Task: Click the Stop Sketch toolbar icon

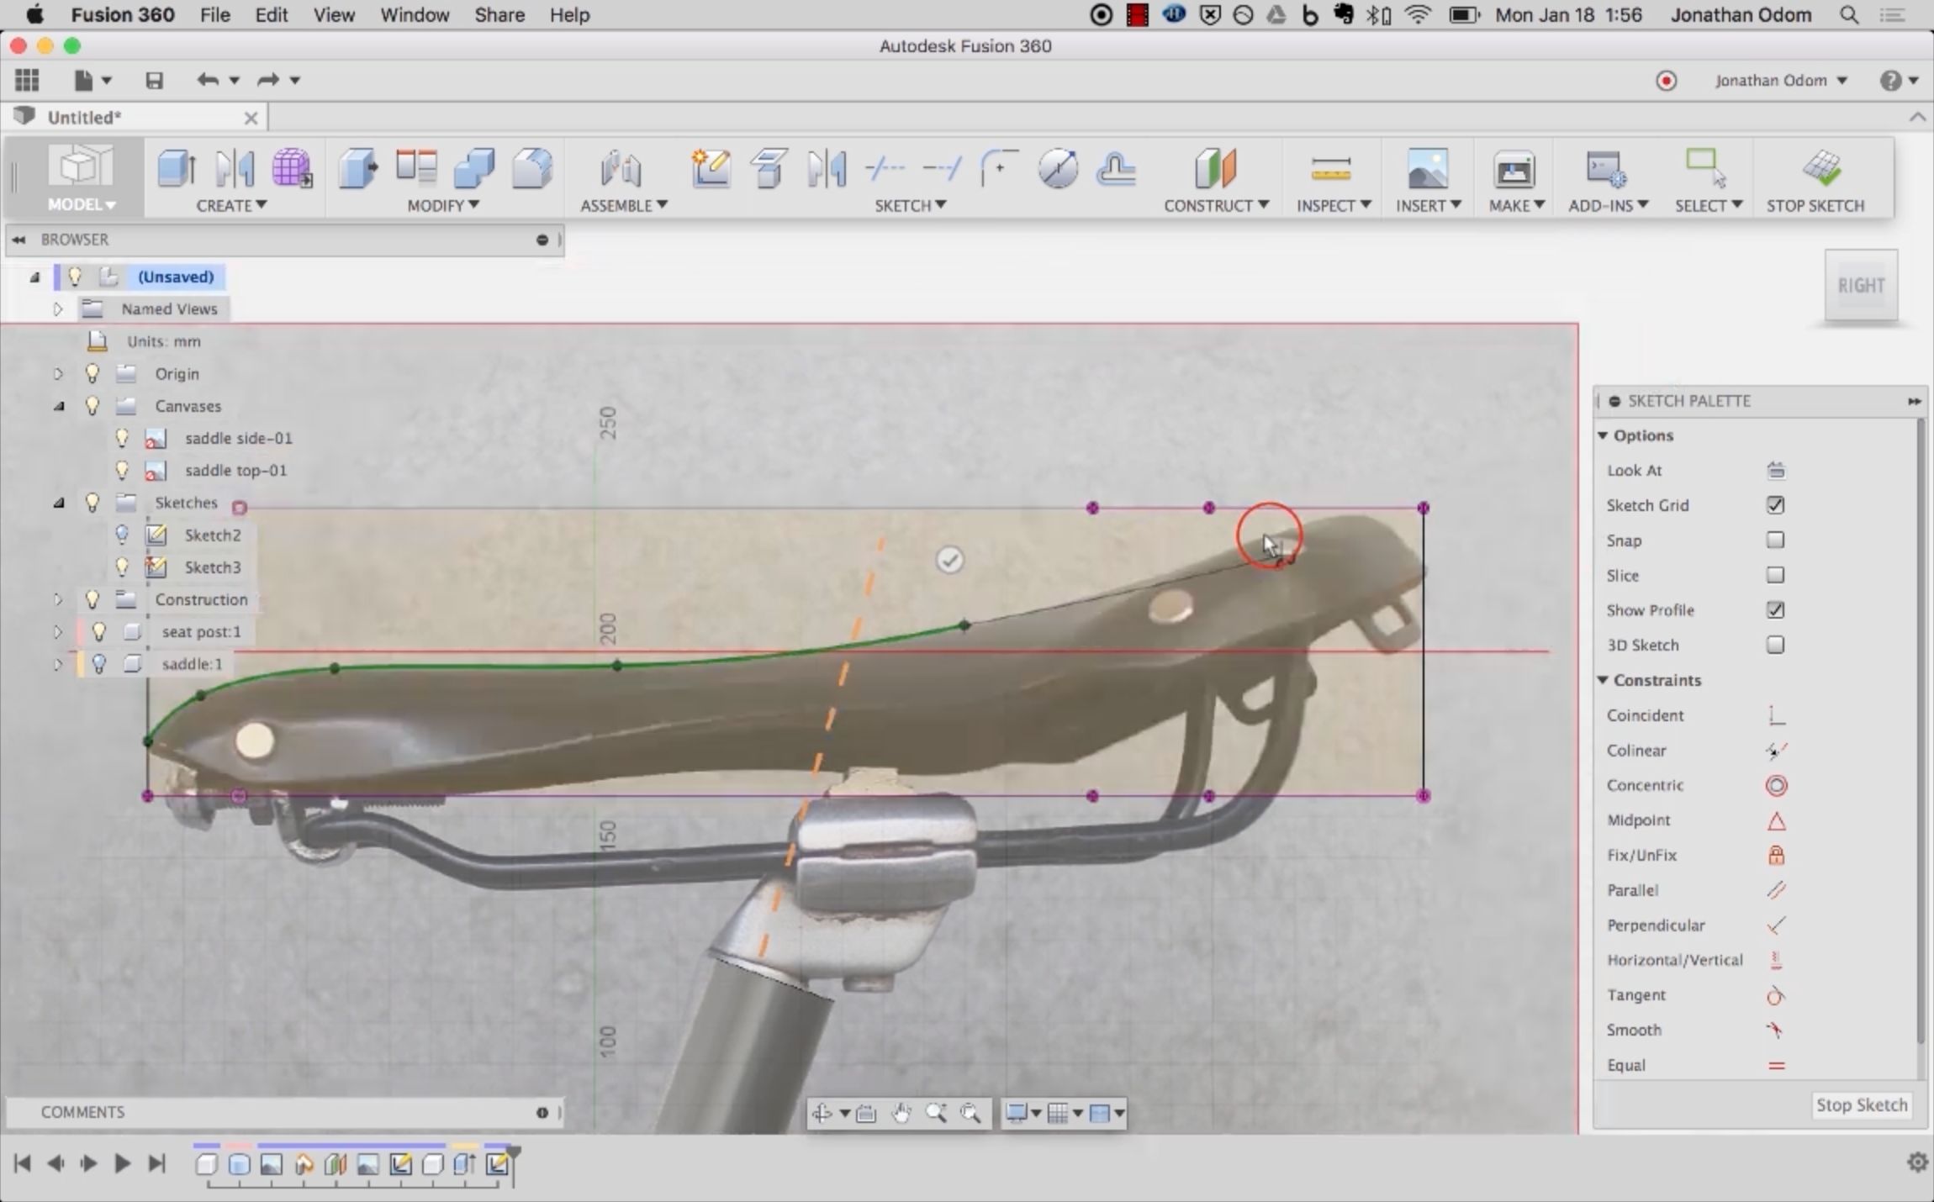Action: point(1821,169)
